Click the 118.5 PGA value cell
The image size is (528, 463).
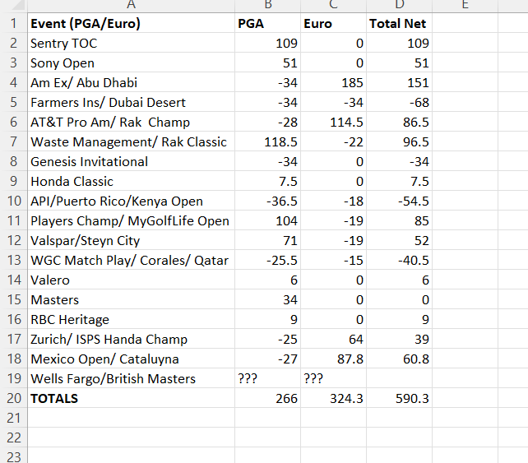(x=268, y=141)
